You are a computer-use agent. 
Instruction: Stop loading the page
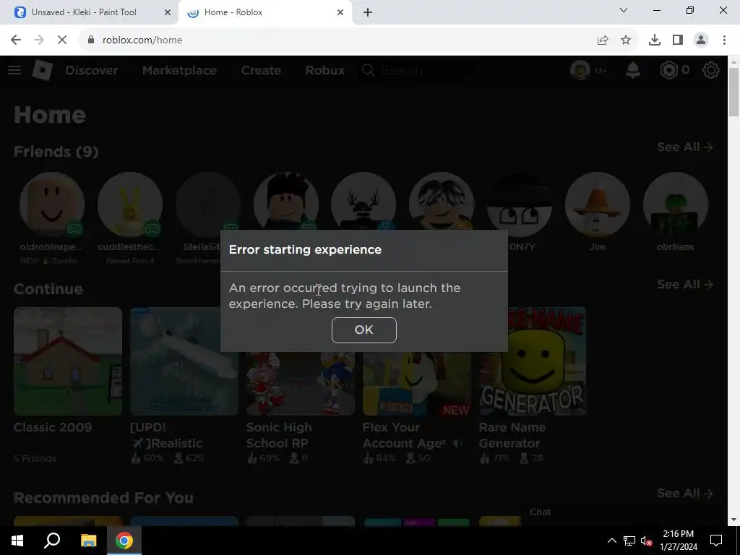pyautogui.click(x=62, y=40)
